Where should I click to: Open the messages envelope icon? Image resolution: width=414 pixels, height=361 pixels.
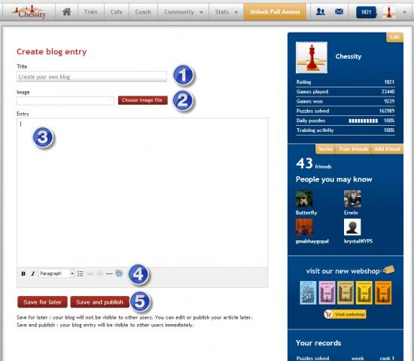tap(339, 11)
